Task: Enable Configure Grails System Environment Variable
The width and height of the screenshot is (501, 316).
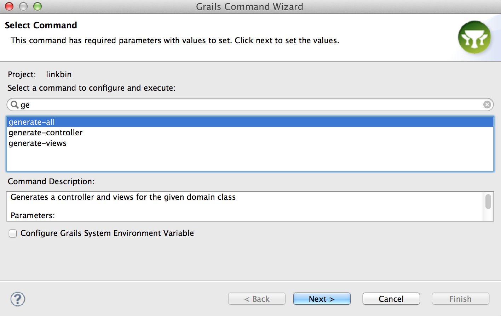Action: click(x=13, y=233)
